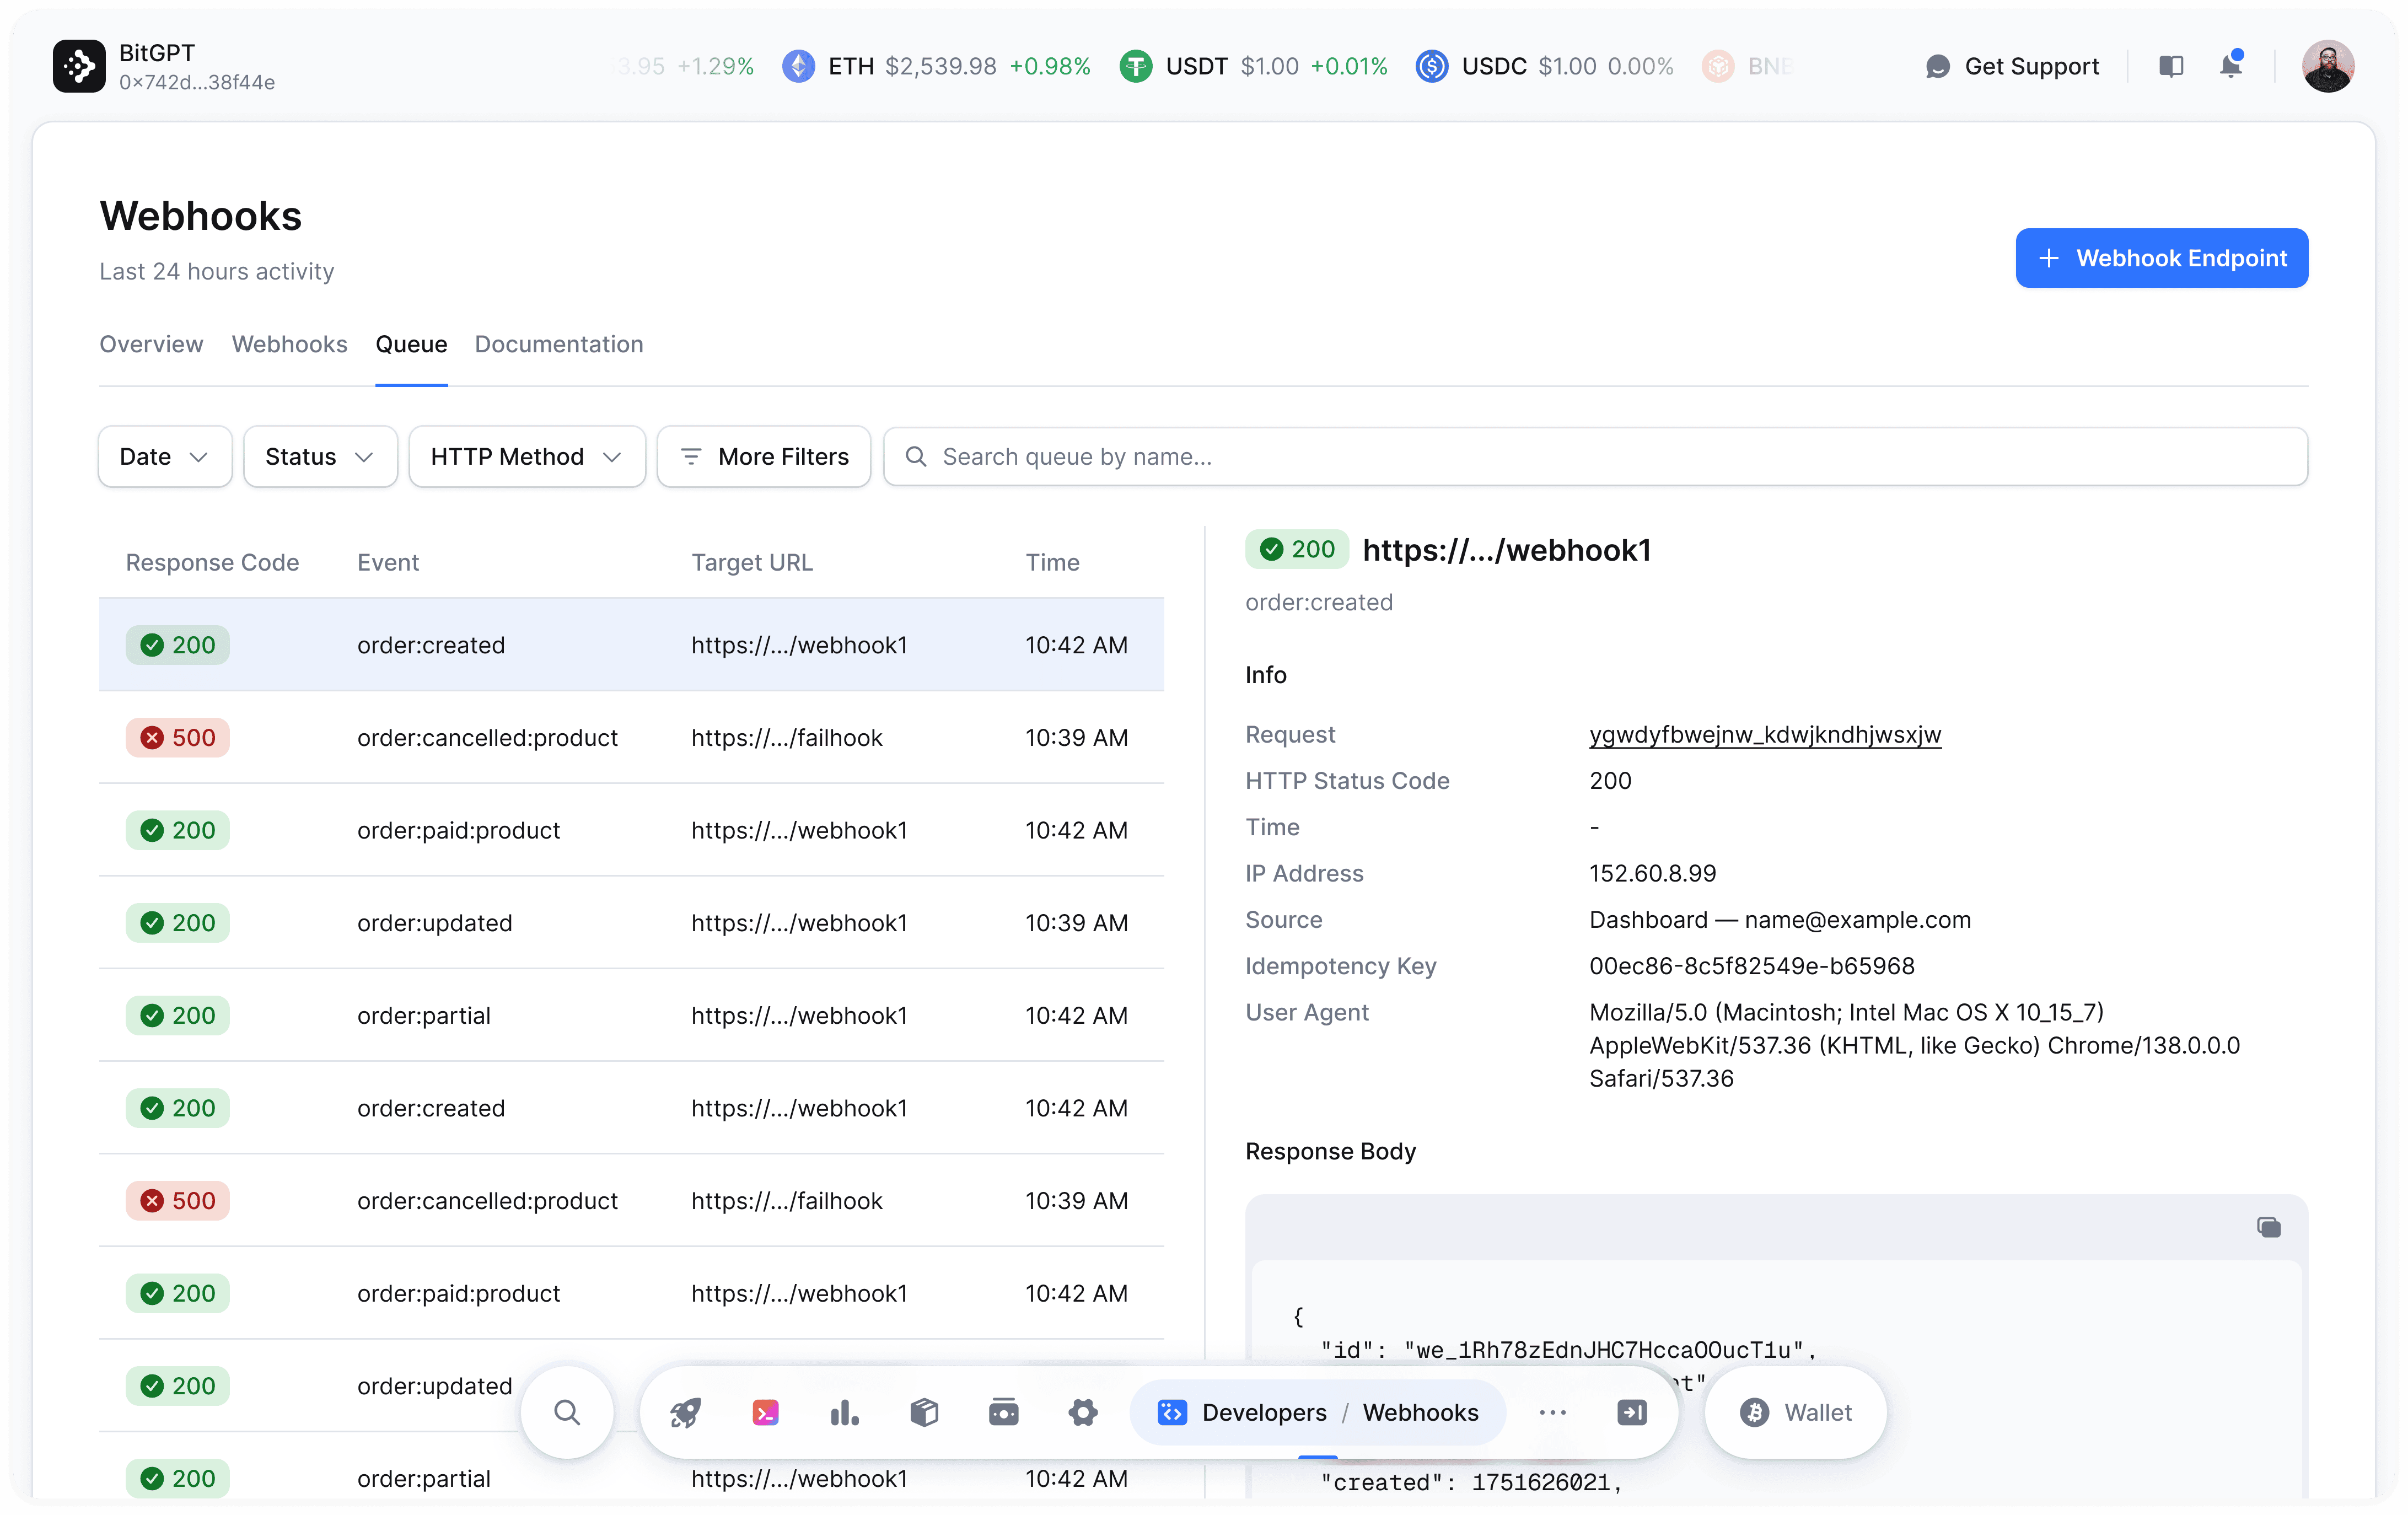
Task: Open More Filters options
Action: (763, 456)
